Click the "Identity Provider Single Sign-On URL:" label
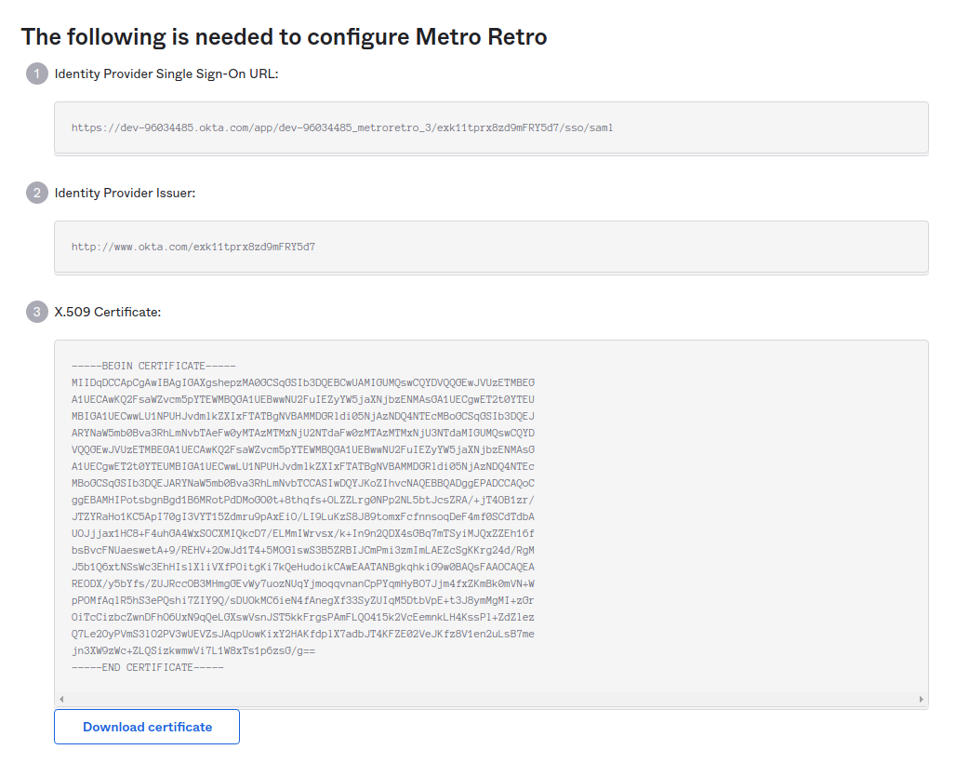The width and height of the screenshot is (956, 763). [166, 74]
